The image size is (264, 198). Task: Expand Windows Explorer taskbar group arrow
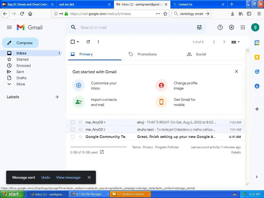click(x=149, y=194)
